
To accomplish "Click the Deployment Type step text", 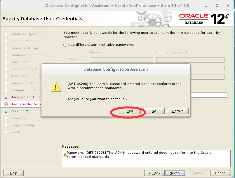I will point(25,48).
